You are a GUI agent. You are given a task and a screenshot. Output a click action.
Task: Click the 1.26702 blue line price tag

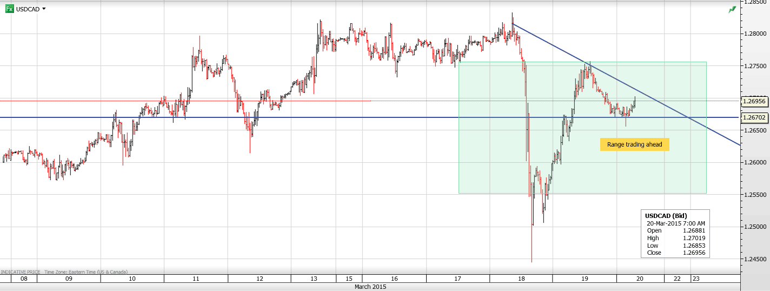754,117
